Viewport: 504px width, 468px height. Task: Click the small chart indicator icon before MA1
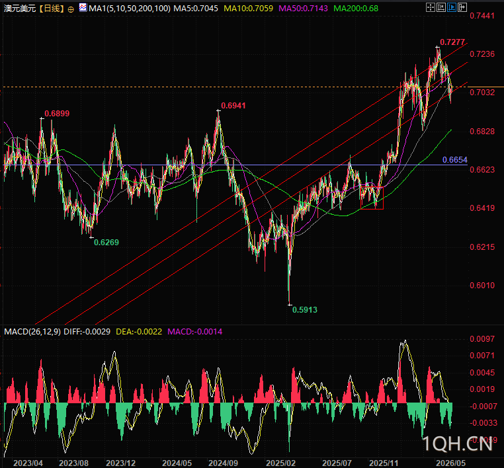point(83,7)
